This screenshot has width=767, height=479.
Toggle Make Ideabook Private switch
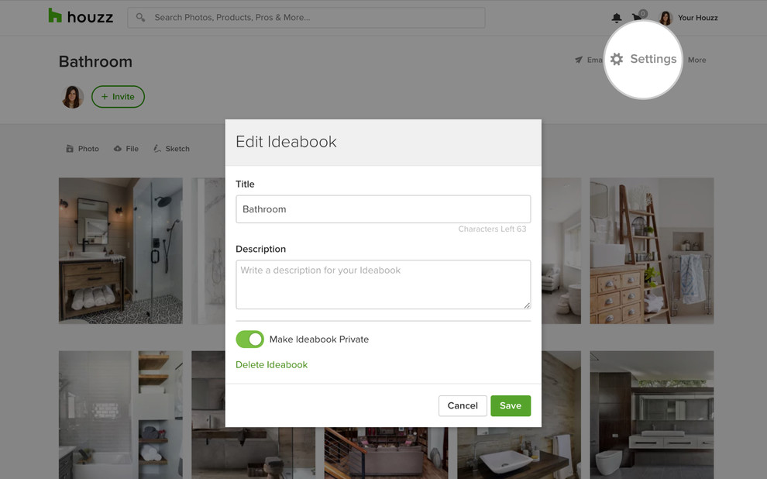click(249, 339)
